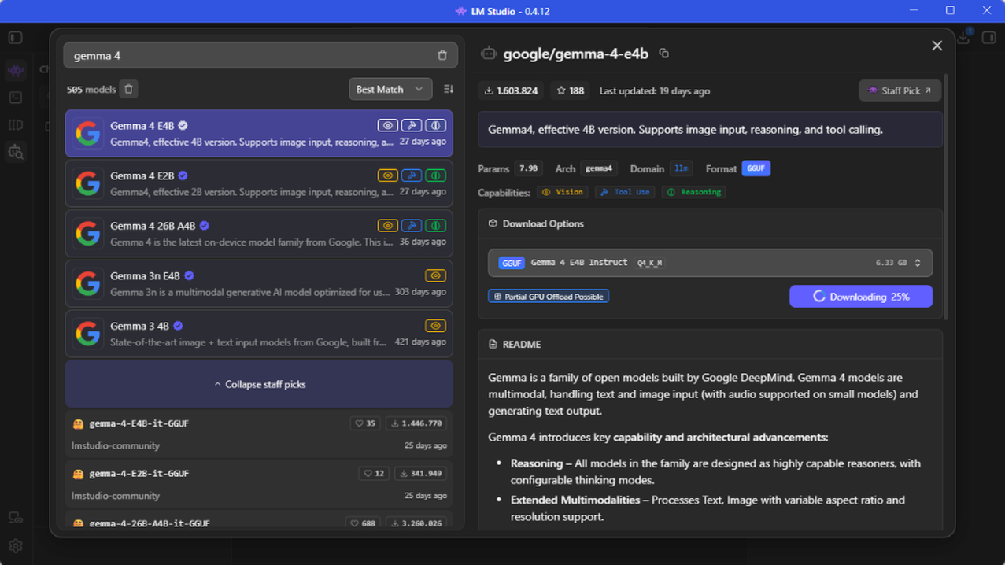Click the vision badge on Gemma 3 4B
This screenshot has height=565, width=1005.
435,326
